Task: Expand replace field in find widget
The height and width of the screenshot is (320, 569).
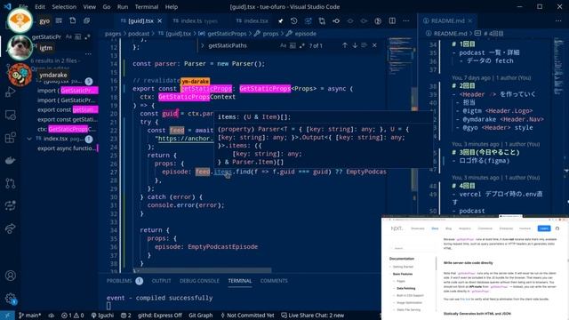Action: point(203,45)
